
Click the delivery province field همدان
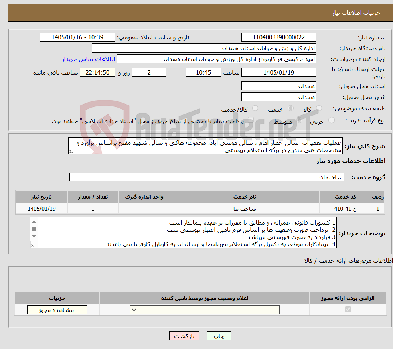click(x=278, y=86)
